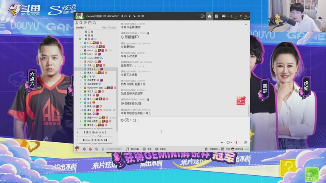Collapse the 第五组 channel
Image resolution: width=326 pixels, height=183 pixels.
coord(80,39)
